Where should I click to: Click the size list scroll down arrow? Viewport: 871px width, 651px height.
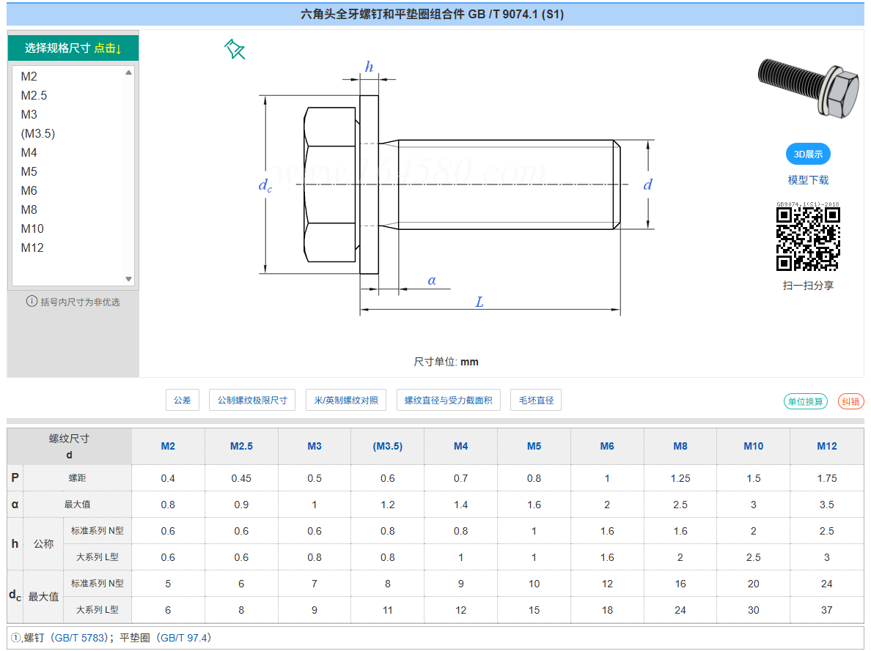click(129, 279)
